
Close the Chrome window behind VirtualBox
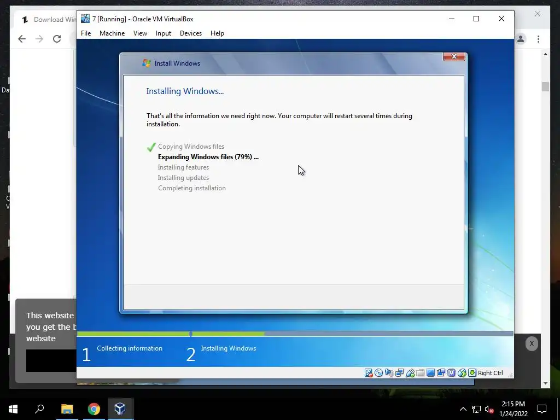[537, 14]
